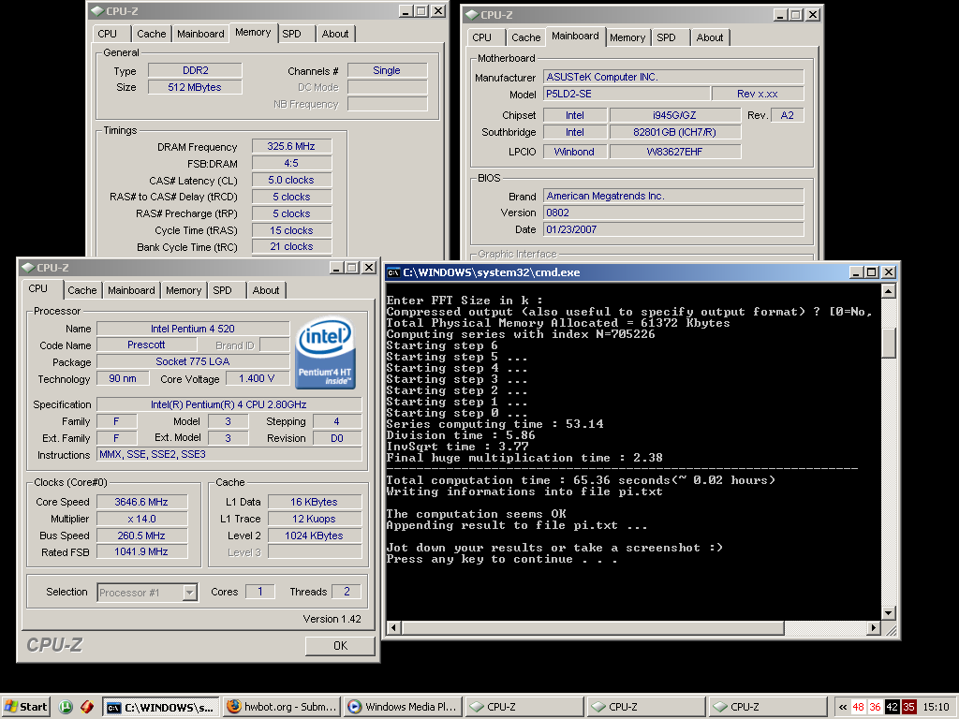
Task: Click the cmd.exe title bar icon
Action: [394, 272]
